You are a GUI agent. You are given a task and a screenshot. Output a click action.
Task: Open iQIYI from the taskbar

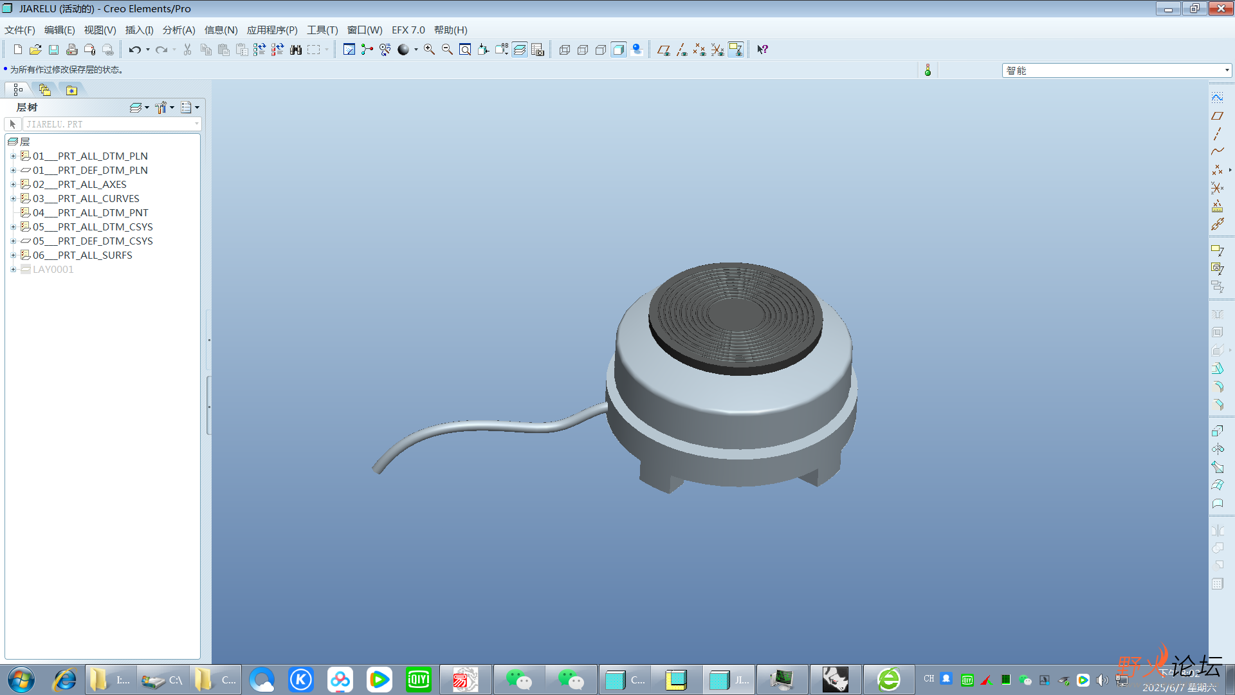[x=418, y=680]
